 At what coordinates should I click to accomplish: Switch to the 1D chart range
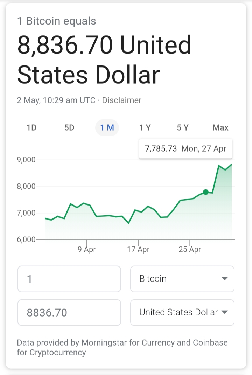click(32, 128)
